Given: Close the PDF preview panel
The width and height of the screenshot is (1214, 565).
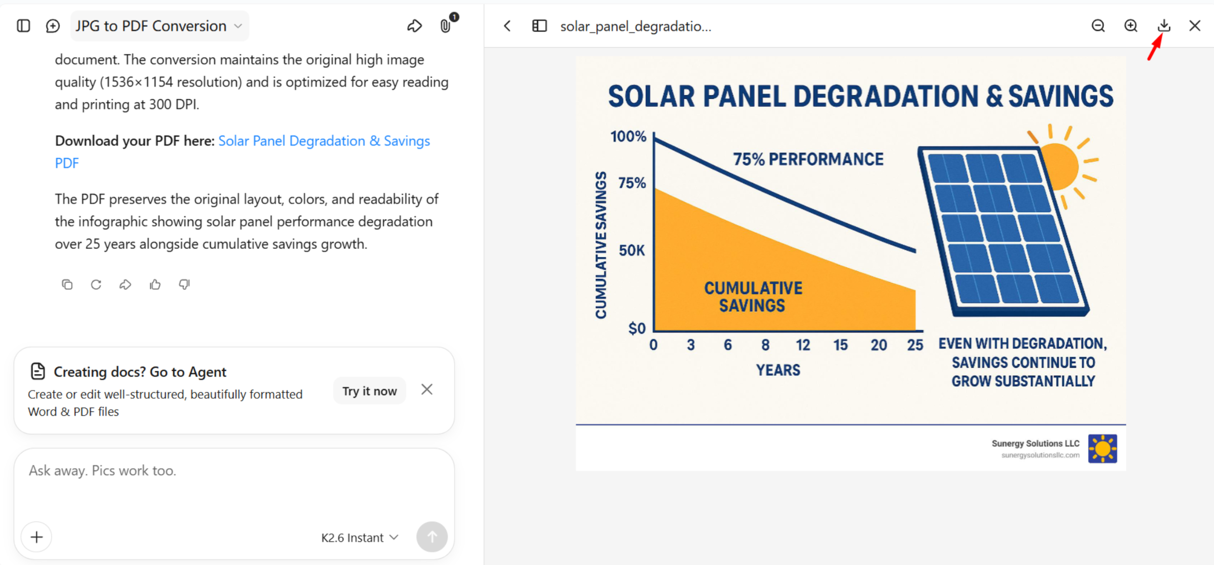Looking at the screenshot, I should [x=1195, y=26].
